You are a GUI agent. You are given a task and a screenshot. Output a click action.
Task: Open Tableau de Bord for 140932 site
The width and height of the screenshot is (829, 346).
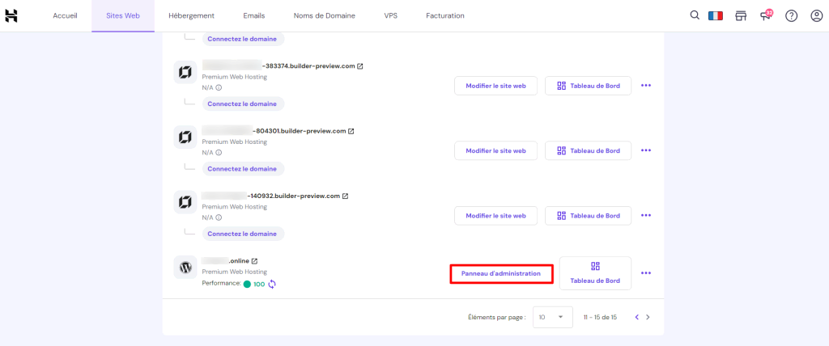coord(588,216)
